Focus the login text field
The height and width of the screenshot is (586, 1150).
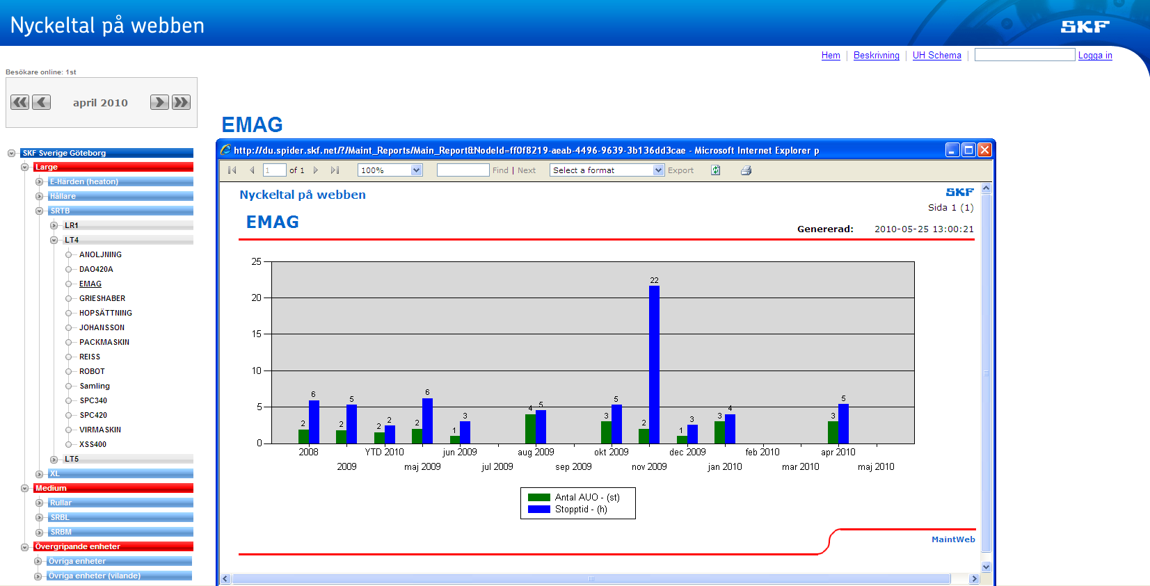click(x=1025, y=55)
